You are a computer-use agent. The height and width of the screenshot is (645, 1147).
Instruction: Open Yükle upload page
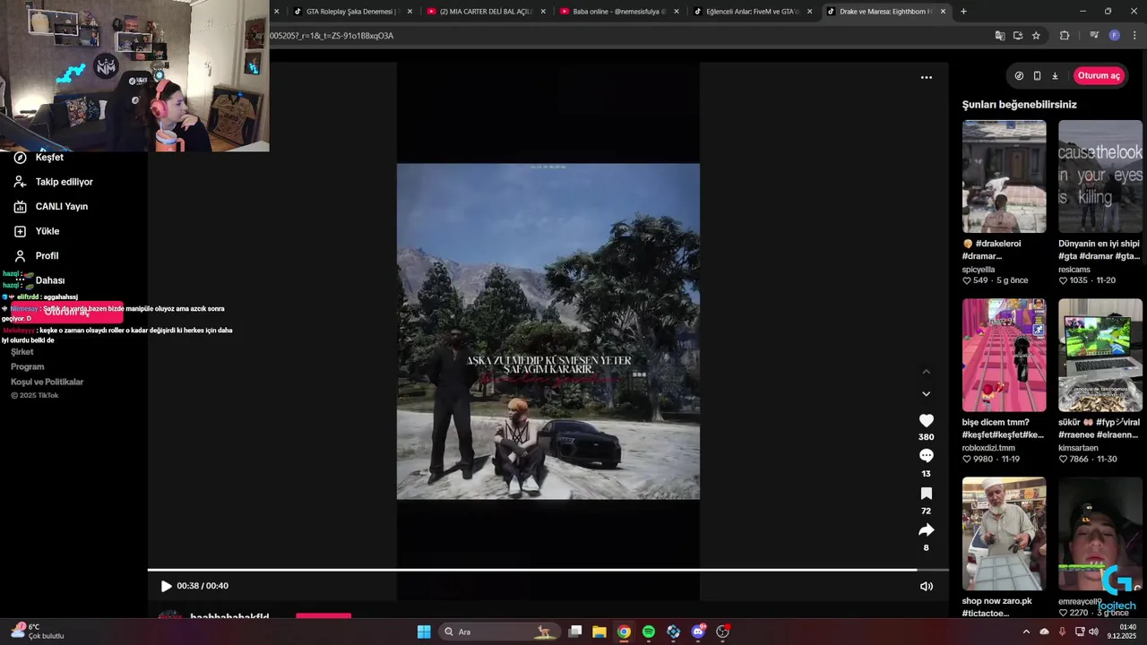pos(37,231)
